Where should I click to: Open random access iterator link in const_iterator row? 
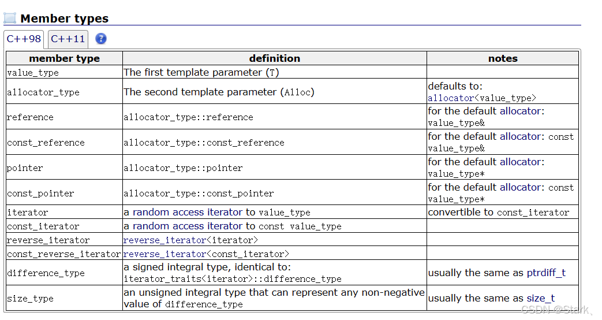click(188, 226)
